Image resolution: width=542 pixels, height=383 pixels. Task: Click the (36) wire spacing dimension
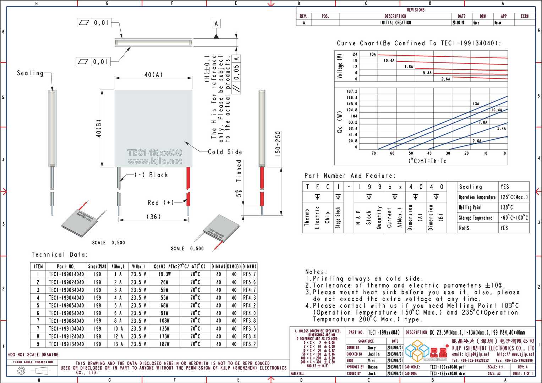tap(153, 217)
